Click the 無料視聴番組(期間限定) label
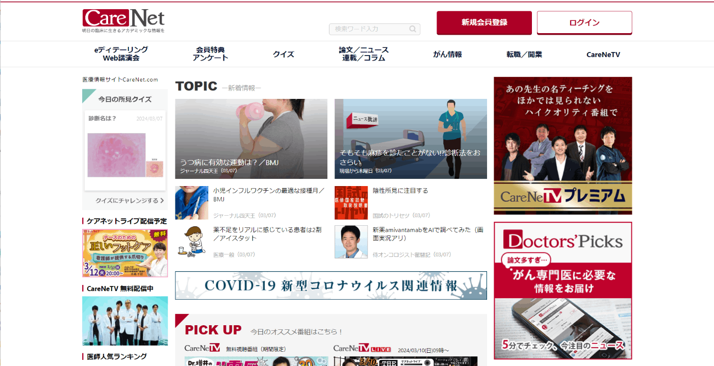 coord(256,350)
